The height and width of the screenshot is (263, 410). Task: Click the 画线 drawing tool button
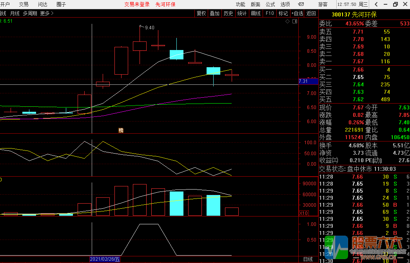pos(256,13)
